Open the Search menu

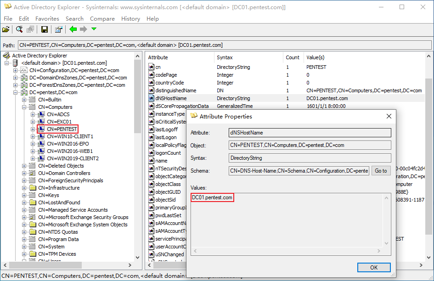click(x=74, y=18)
